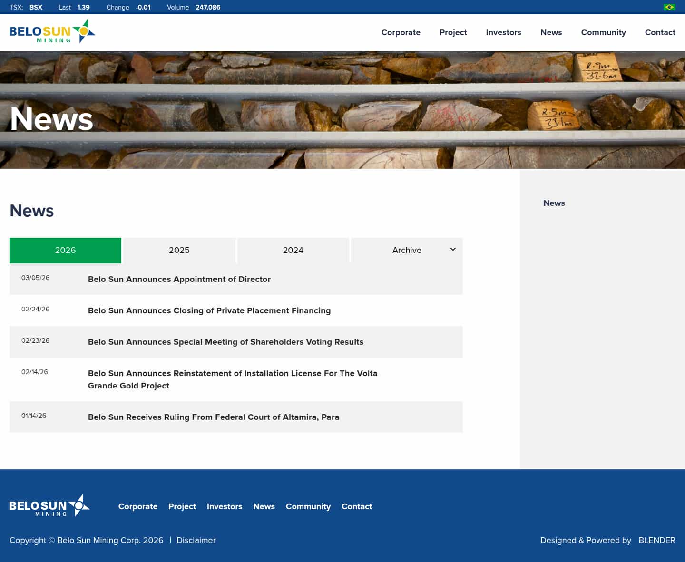This screenshot has height=562, width=685.
Task: Open 'Belo Sun Announces Appointment of Director' article
Action: pyautogui.click(x=179, y=279)
